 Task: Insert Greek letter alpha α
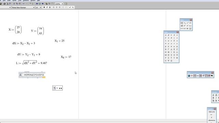coord(166,35)
